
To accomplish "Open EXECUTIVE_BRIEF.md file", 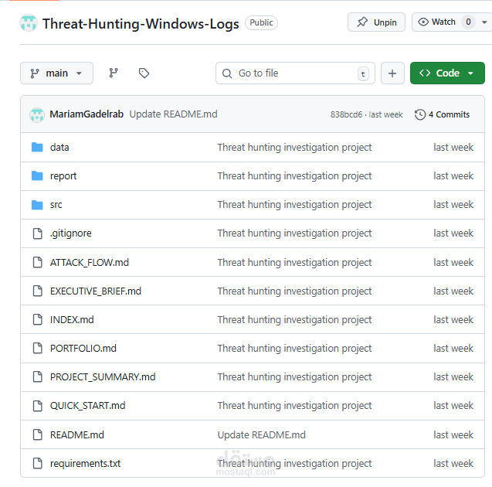I will (96, 291).
